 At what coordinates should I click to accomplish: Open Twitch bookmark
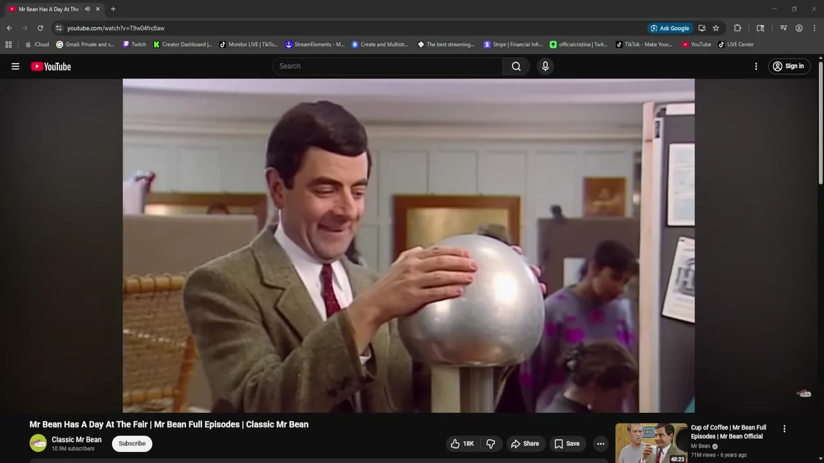point(134,44)
